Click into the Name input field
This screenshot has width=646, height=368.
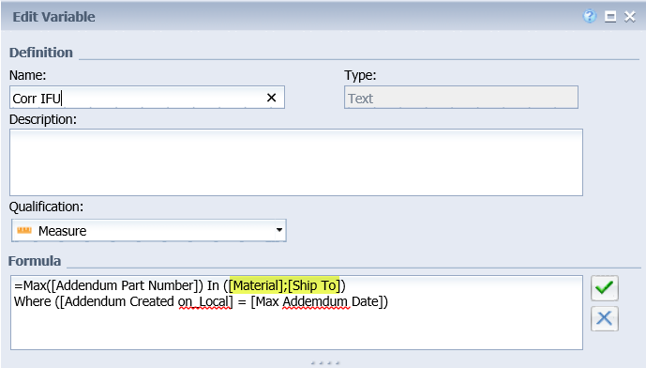point(146,98)
